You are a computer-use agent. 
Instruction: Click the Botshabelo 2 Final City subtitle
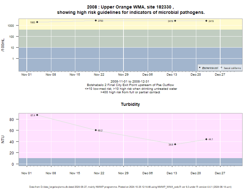130,85
